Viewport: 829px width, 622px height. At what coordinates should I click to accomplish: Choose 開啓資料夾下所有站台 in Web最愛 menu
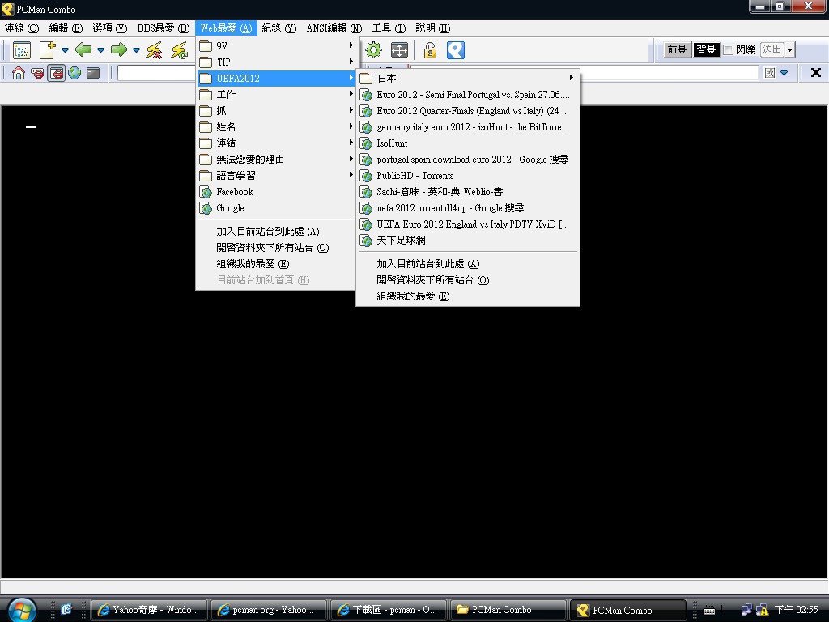click(277, 248)
